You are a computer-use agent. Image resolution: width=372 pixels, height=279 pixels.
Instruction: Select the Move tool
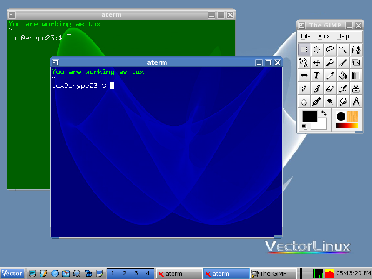[317, 62]
